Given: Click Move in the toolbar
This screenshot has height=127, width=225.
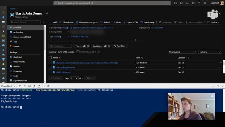Looking at the screenshot, I should (x=116, y=22).
